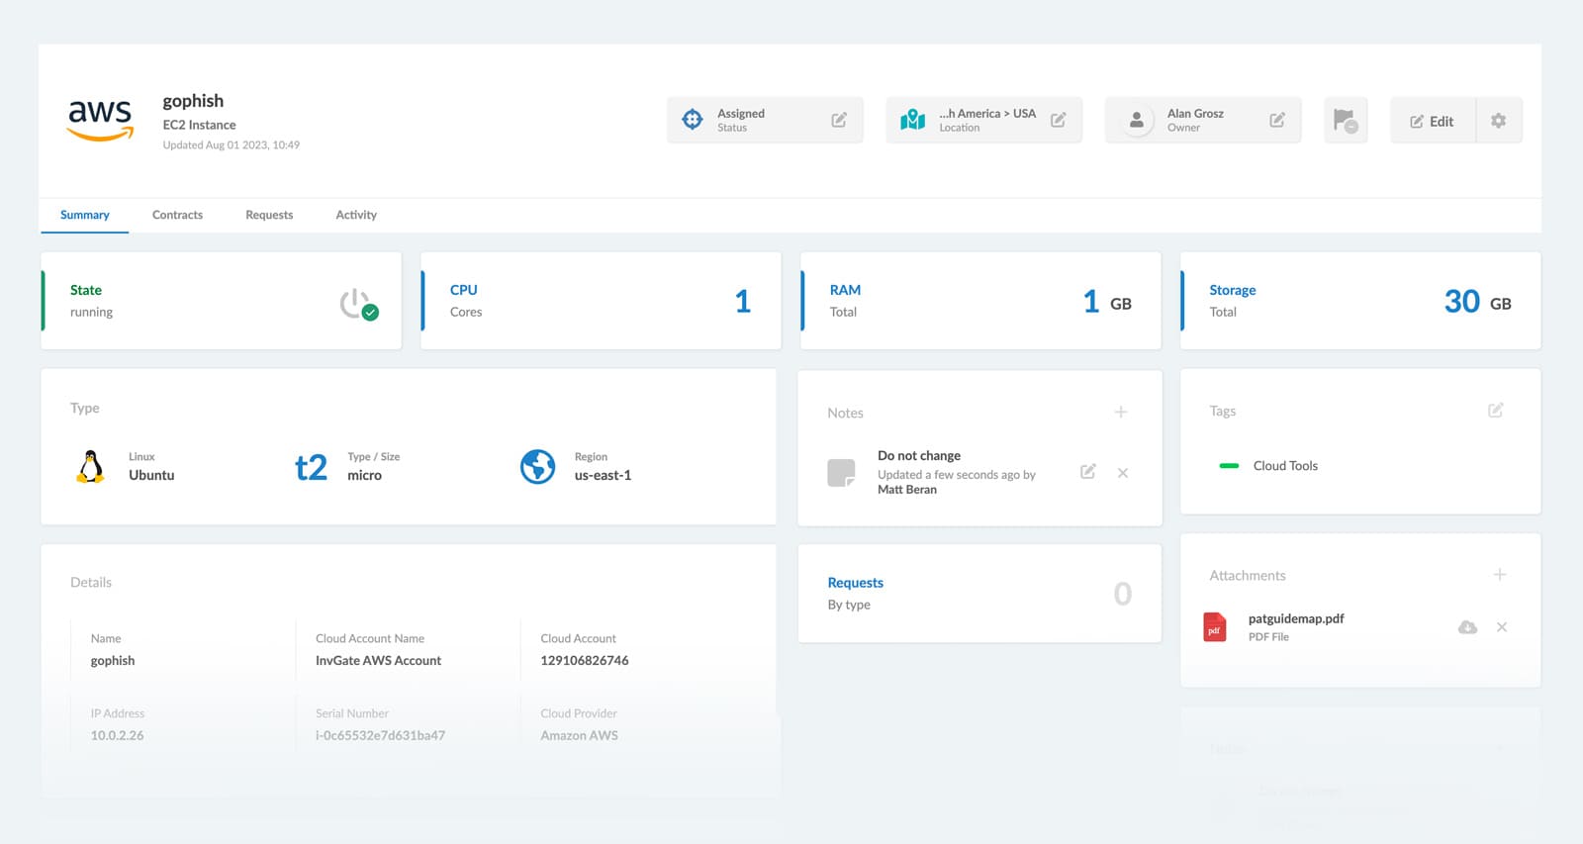
Task: Open patguidemap.pdf file name
Action: 1296,618
